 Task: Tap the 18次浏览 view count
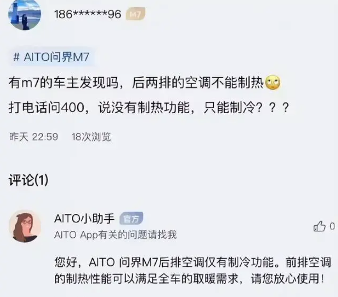[91, 137]
